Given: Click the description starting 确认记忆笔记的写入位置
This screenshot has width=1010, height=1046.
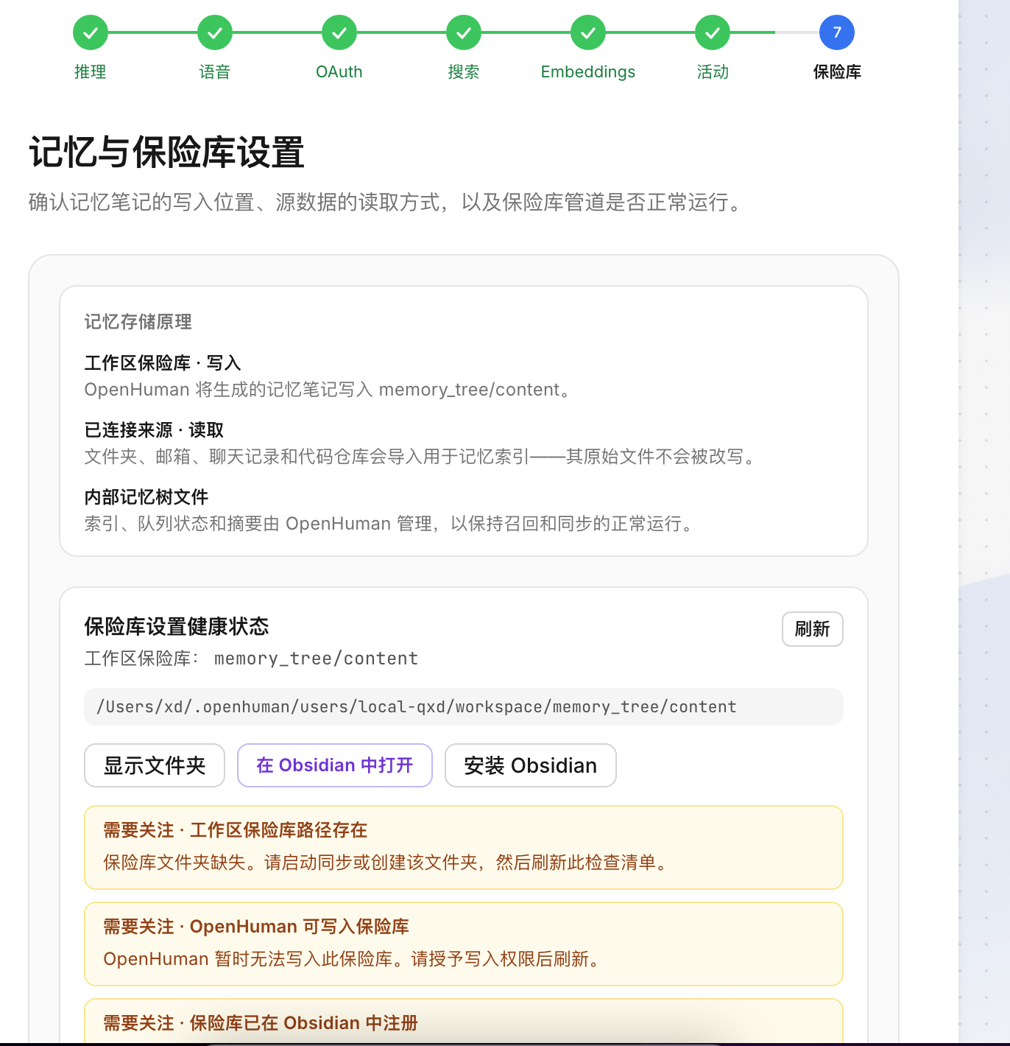Looking at the screenshot, I should pos(388,202).
